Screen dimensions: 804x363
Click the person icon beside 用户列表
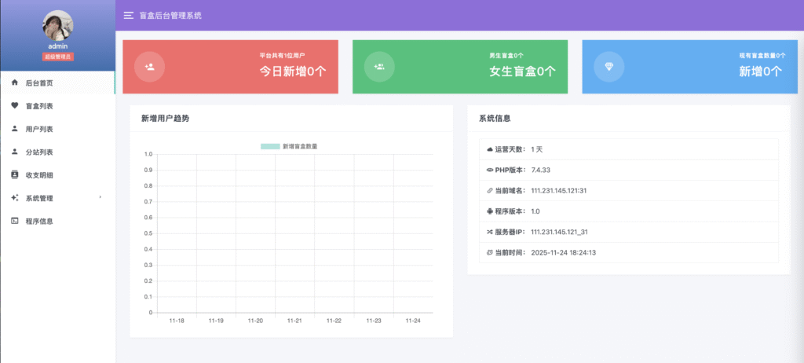click(14, 129)
